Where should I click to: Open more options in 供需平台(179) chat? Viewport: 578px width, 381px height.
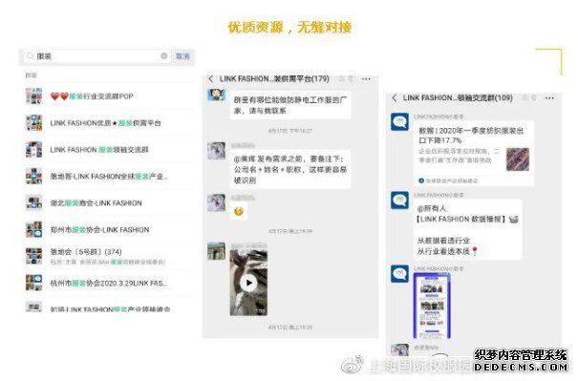pos(366,79)
